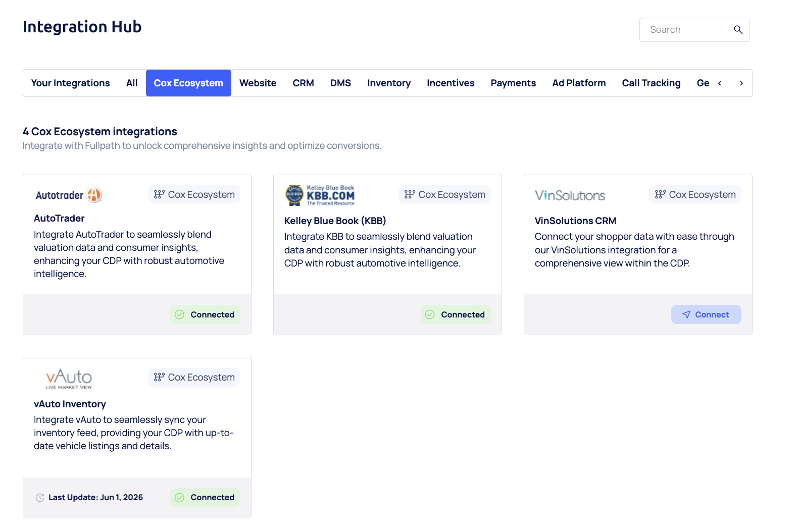Open the Website tab
The width and height of the screenshot is (798, 532).
pyautogui.click(x=258, y=83)
